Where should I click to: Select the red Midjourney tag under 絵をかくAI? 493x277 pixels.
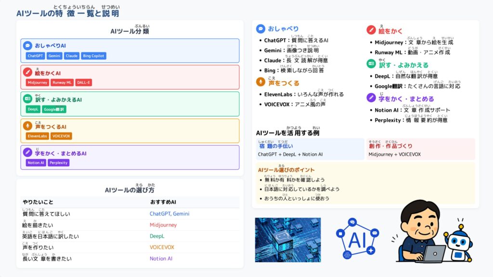(x=38, y=83)
